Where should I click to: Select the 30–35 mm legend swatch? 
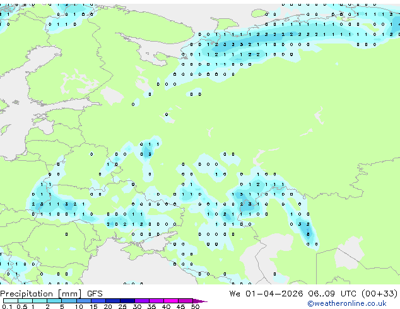(142, 301)
